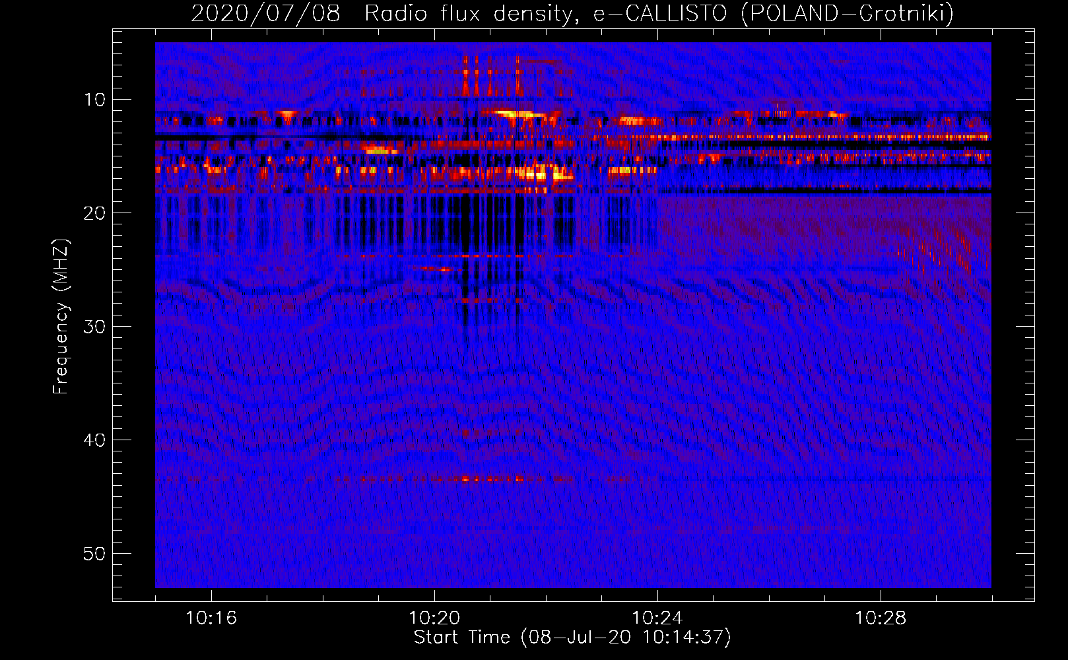Screen dimensions: 1068x660
Task: Click the 10:16 time tick label
Action: [x=211, y=618]
